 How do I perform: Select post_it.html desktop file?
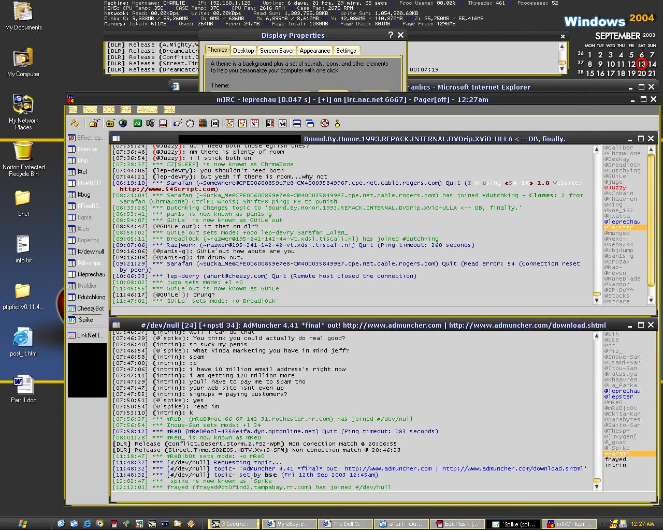(23, 342)
